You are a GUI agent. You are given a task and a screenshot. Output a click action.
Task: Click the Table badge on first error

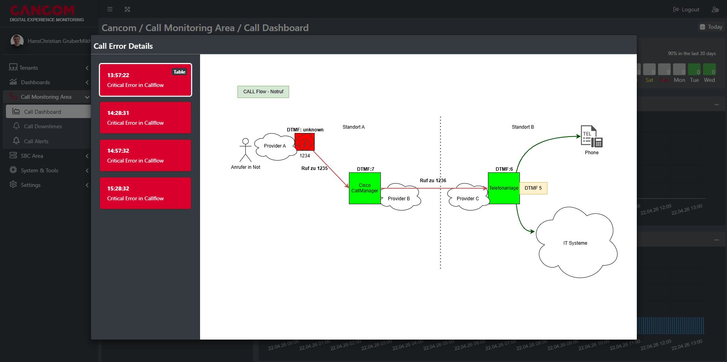179,72
